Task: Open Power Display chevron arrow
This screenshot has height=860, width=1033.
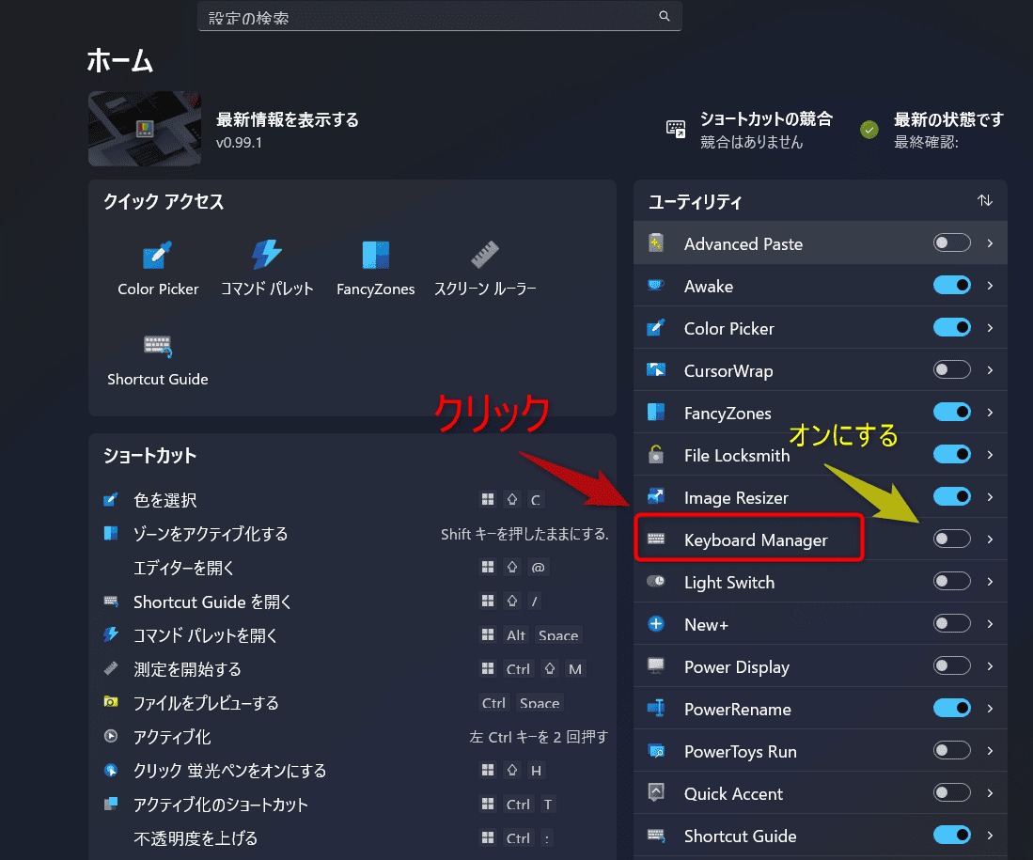Action: [990, 665]
